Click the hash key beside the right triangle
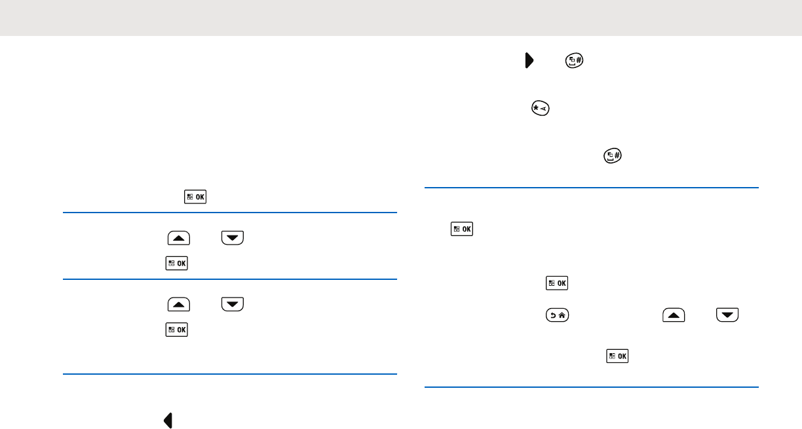This screenshot has height=429, width=802. [575, 61]
